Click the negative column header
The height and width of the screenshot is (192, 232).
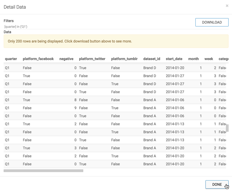[x=66, y=59]
